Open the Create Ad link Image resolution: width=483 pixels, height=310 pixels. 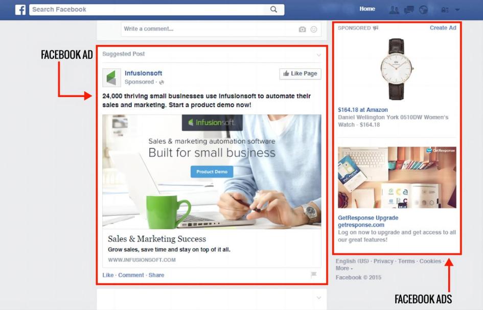coord(443,28)
